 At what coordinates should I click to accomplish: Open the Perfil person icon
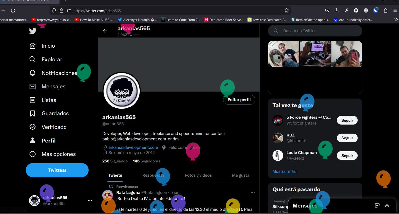[x=32, y=141]
